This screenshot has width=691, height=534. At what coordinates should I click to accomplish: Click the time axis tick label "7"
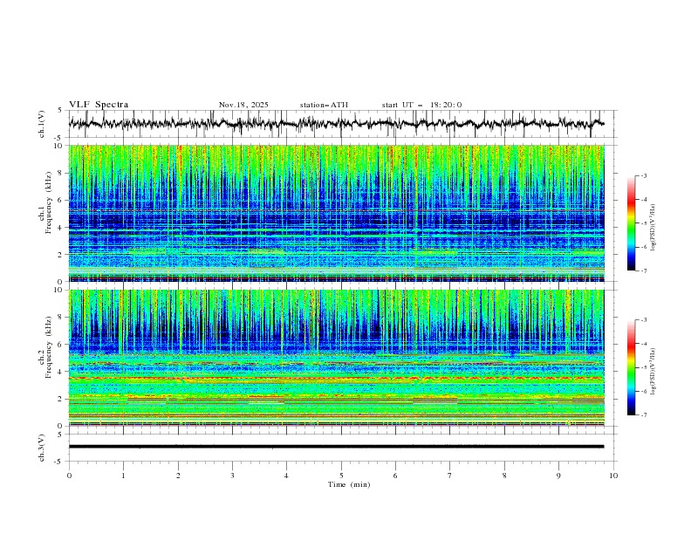click(450, 476)
